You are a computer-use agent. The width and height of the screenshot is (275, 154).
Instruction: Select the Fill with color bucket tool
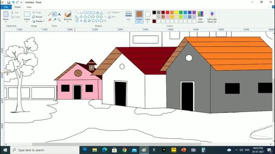[x=55, y=14]
